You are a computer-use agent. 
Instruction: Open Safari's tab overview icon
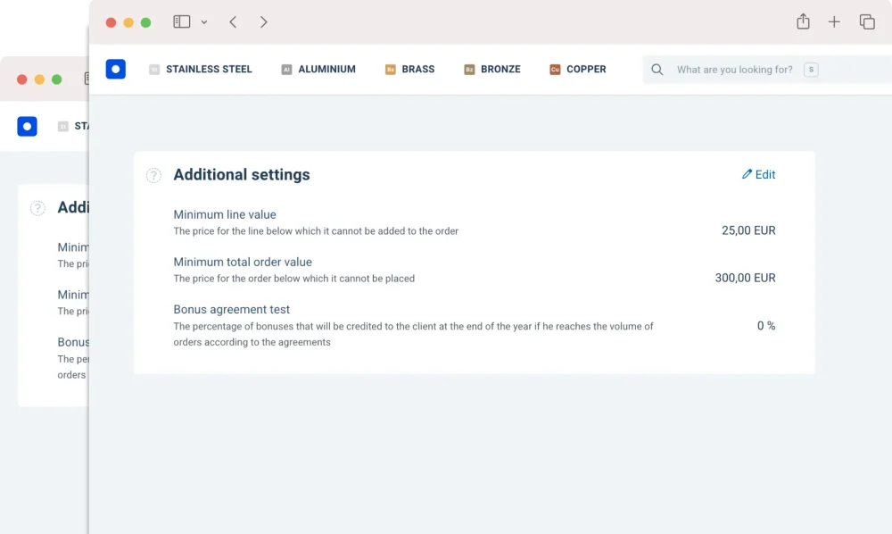click(x=867, y=21)
